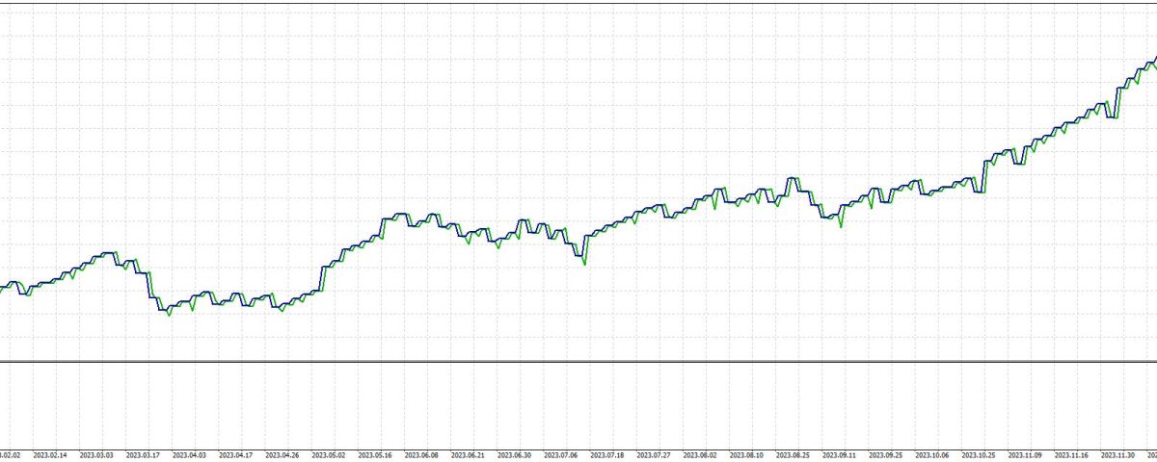Select the 2023.08.10 axis date
This screenshot has height=462, width=1157.
747,455
